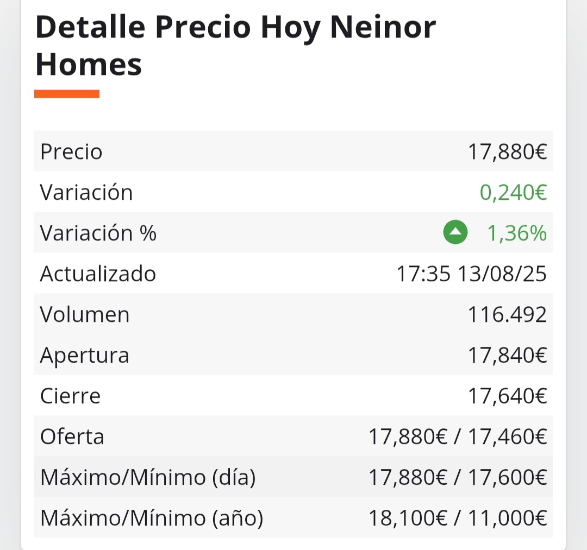
Task: Click the Precio row label
Action: tap(71, 152)
